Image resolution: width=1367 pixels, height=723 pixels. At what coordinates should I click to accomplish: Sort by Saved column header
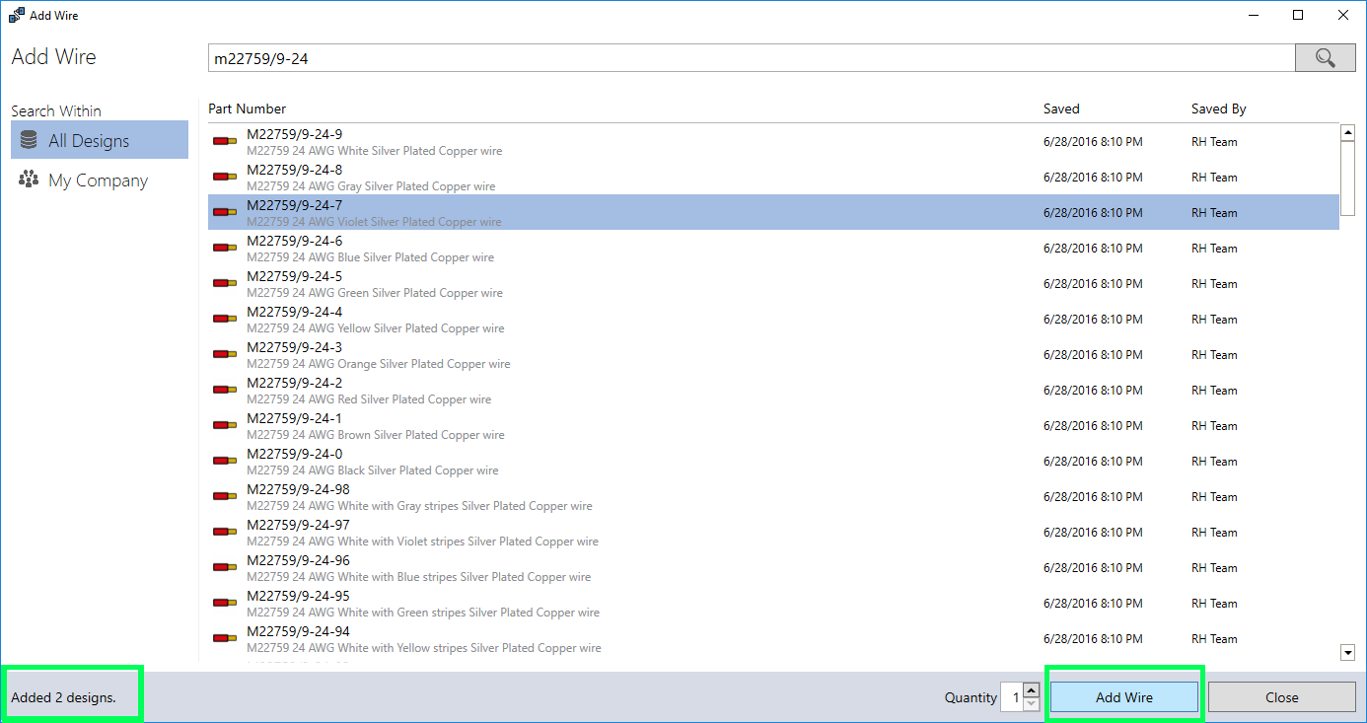tap(1061, 108)
